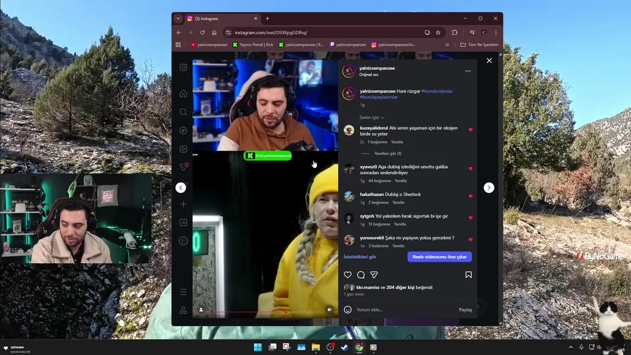Click the comment bubble icon under comments

[361, 275]
